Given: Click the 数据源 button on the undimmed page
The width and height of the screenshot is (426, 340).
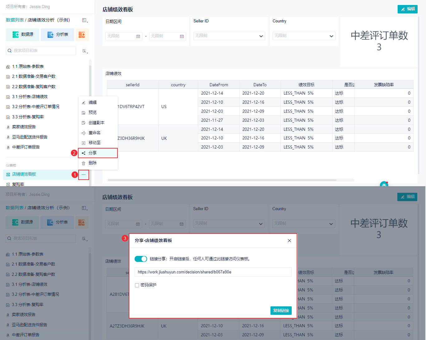Looking at the screenshot, I should (x=23, y=35).
